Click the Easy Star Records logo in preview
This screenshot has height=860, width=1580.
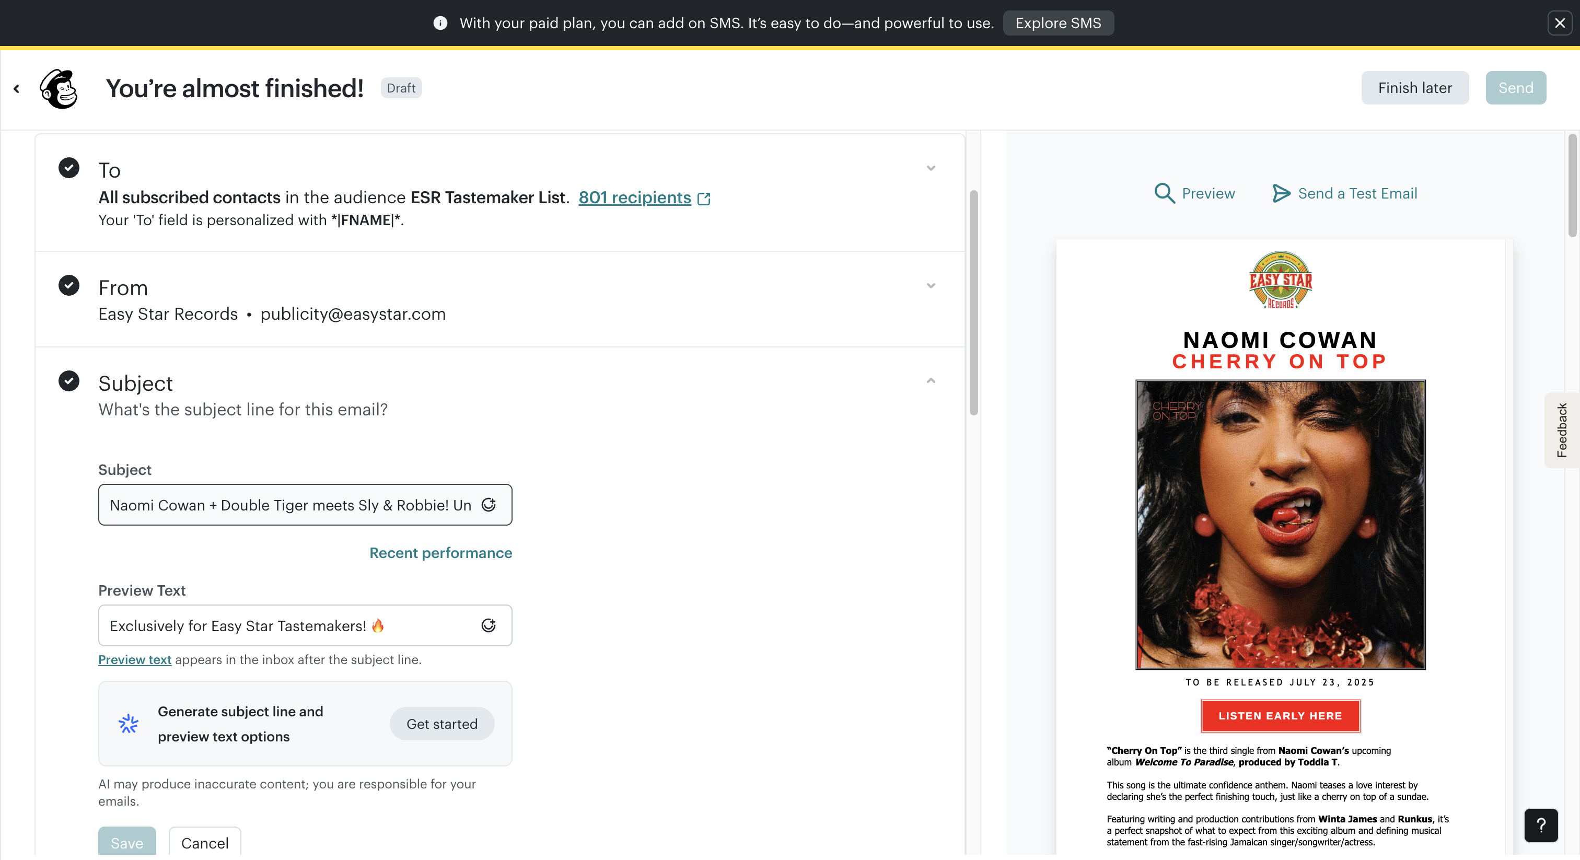click(x=1280, y=281)
